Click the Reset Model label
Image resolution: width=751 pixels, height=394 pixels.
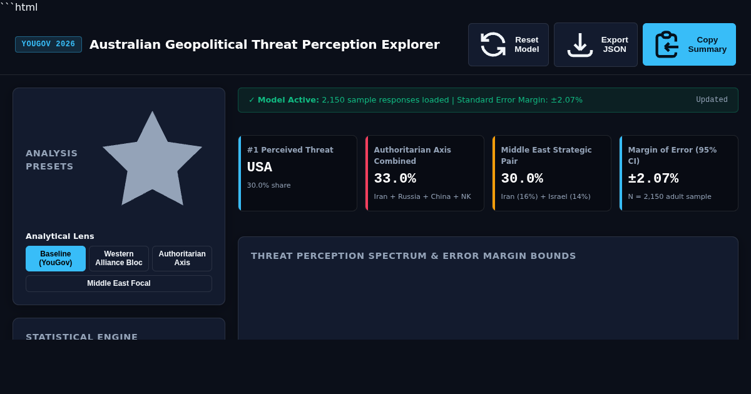(527, 44)
